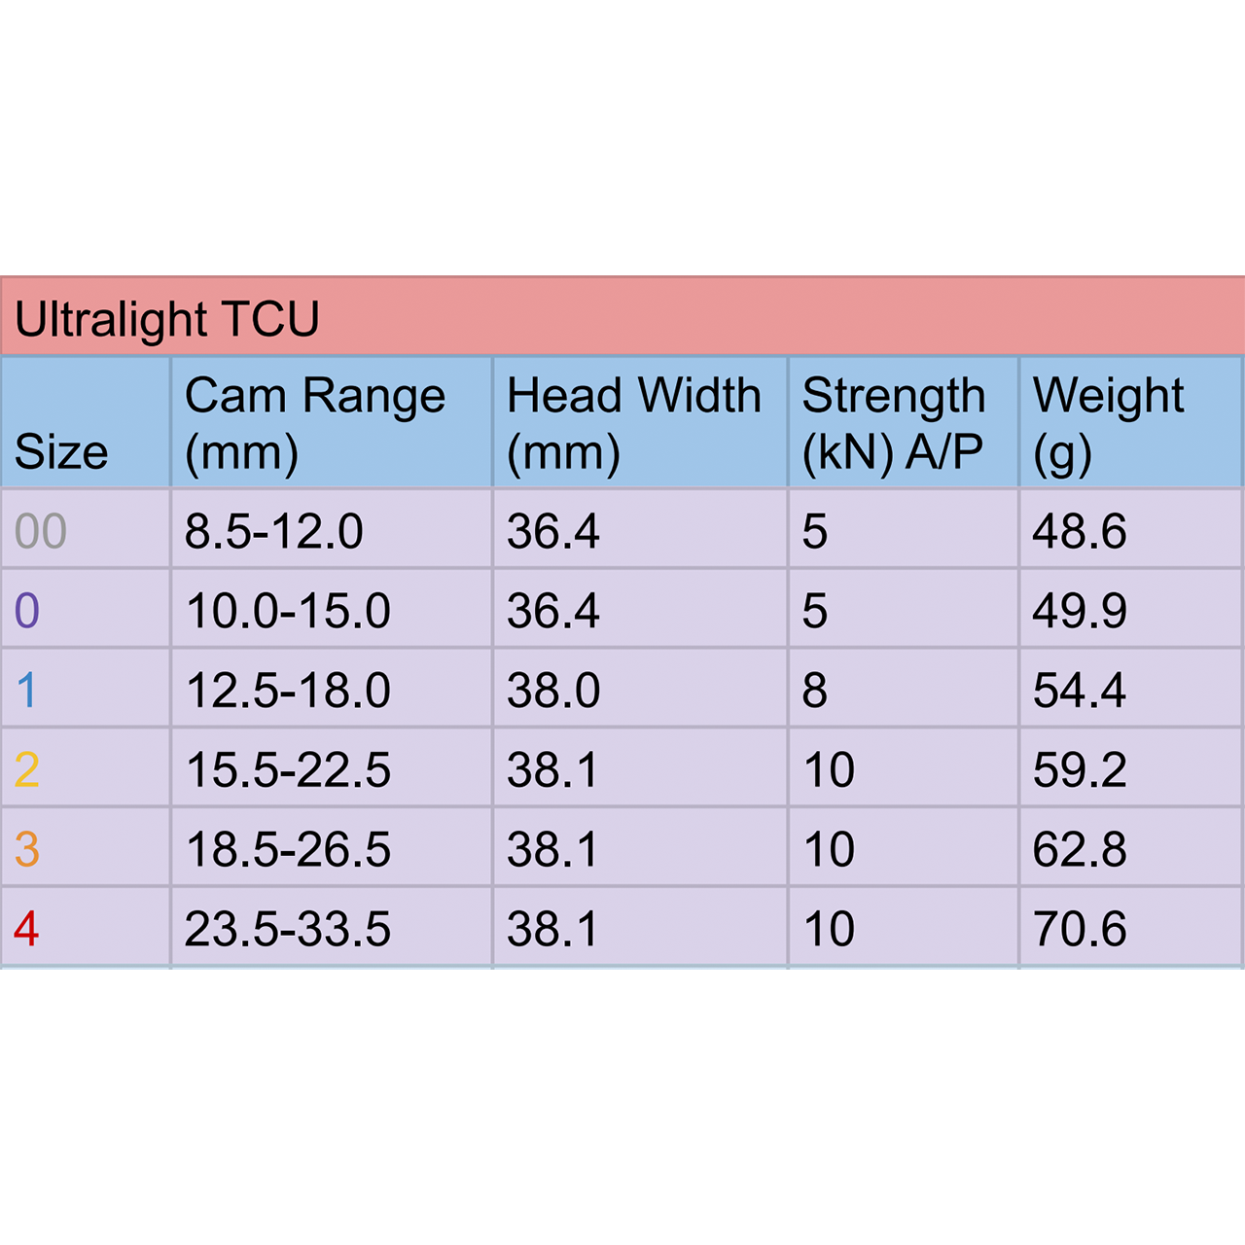Image resolution: width=1245 pixels, height=1245 pixels.
Task: Select the Weight (g) column header
Action: point(1108,423)
